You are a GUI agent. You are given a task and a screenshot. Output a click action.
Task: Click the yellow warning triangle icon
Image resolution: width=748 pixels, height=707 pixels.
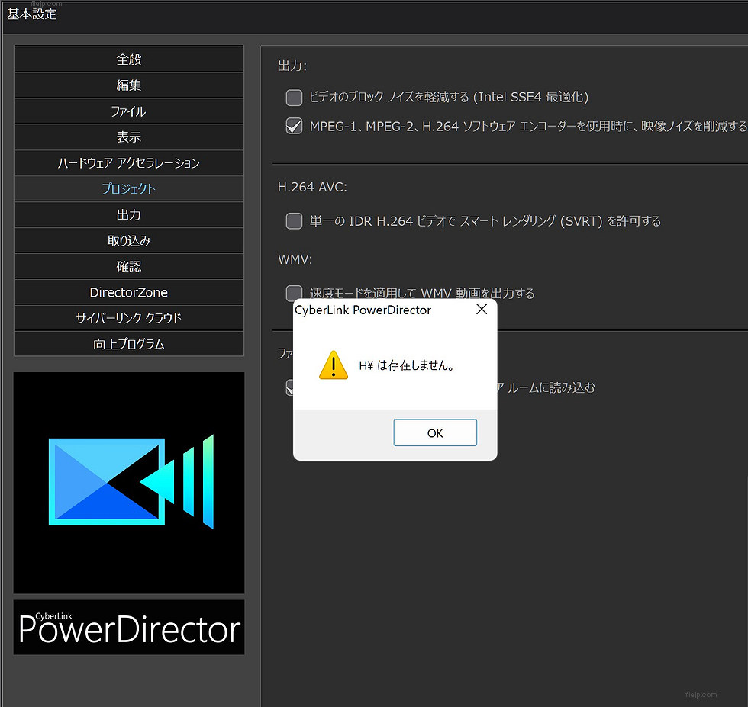click(334, 365)
